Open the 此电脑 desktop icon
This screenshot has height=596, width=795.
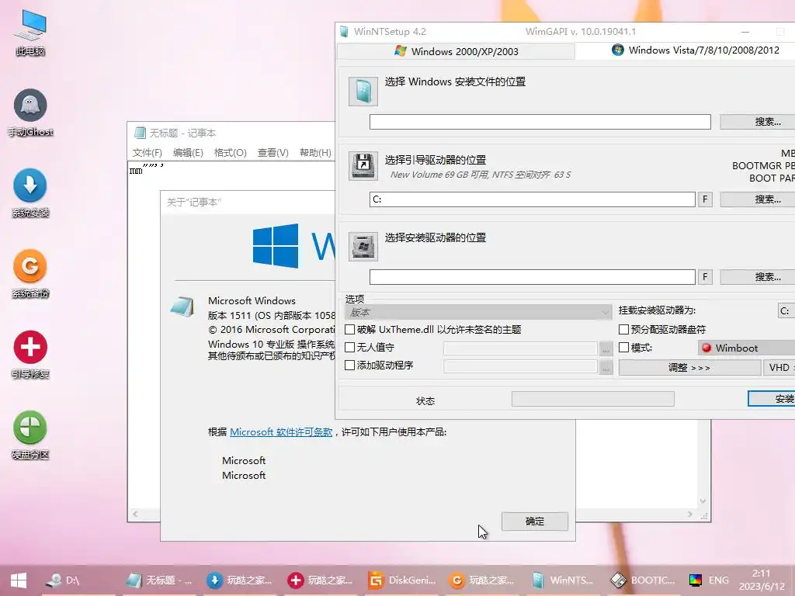[30, 32]
